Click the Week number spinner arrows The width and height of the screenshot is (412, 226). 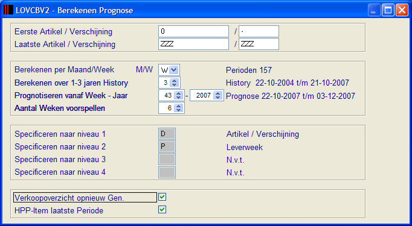pos(179,95)
